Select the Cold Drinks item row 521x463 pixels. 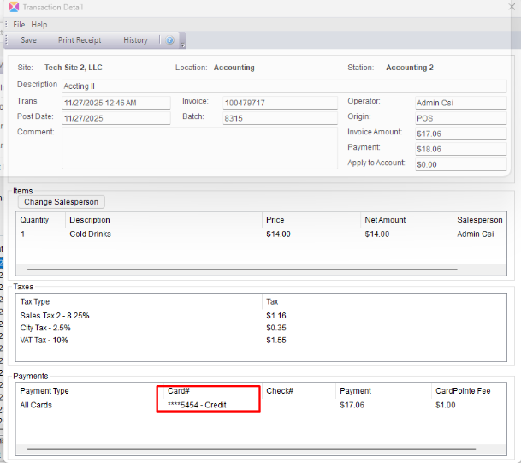[x=90, y=234]
